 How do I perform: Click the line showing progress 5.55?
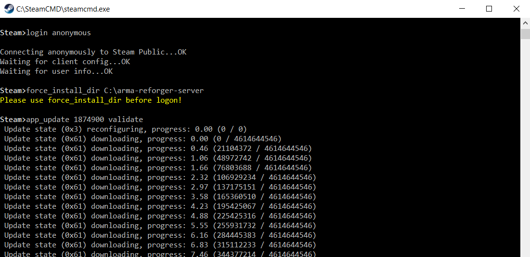coord(160,226)
